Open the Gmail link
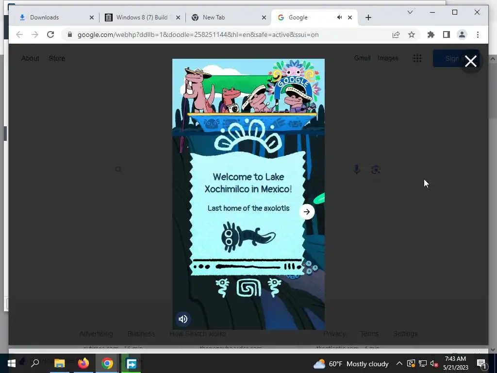Screen dimensions: 497x373 [x=362, y=58]
